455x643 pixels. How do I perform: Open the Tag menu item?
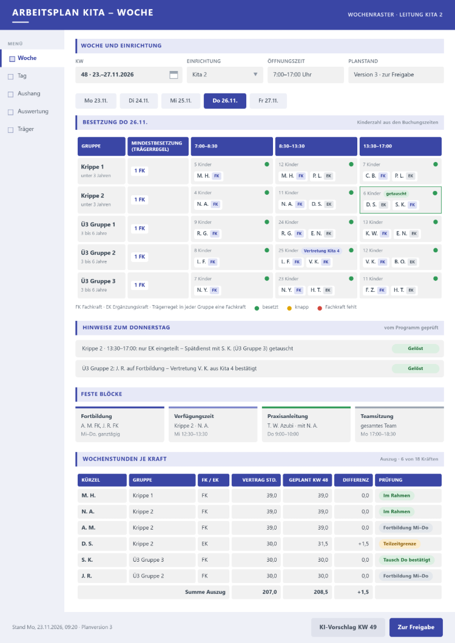(x=32, y=76)
